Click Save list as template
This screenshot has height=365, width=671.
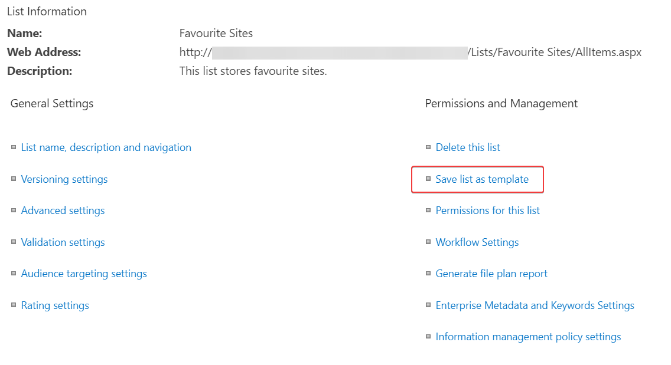(482, 179)
